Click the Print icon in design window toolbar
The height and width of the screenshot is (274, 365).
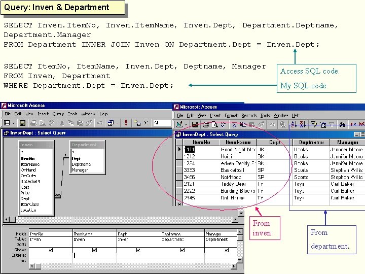[x=34, y=123]
